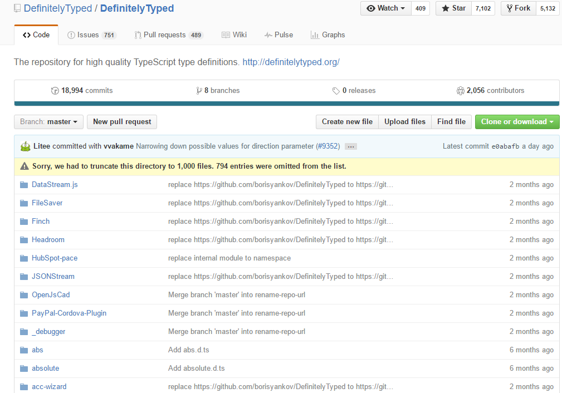This screenshot has height=393, width=562.
Task: Click the contributors people icon
Action: point(460,91)
